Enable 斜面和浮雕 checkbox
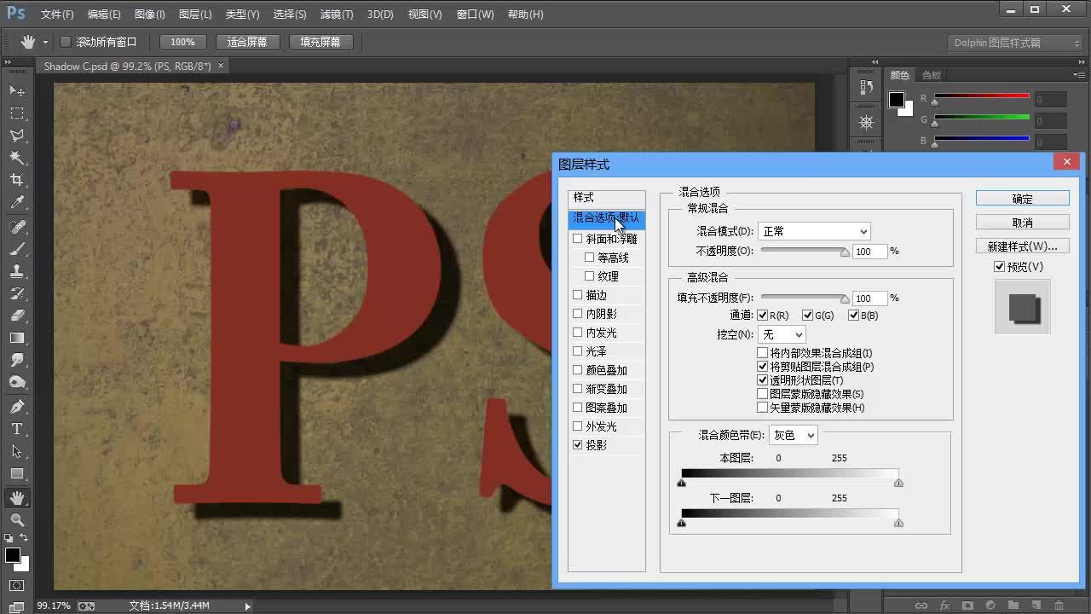1091x614 pixels. 578,239
